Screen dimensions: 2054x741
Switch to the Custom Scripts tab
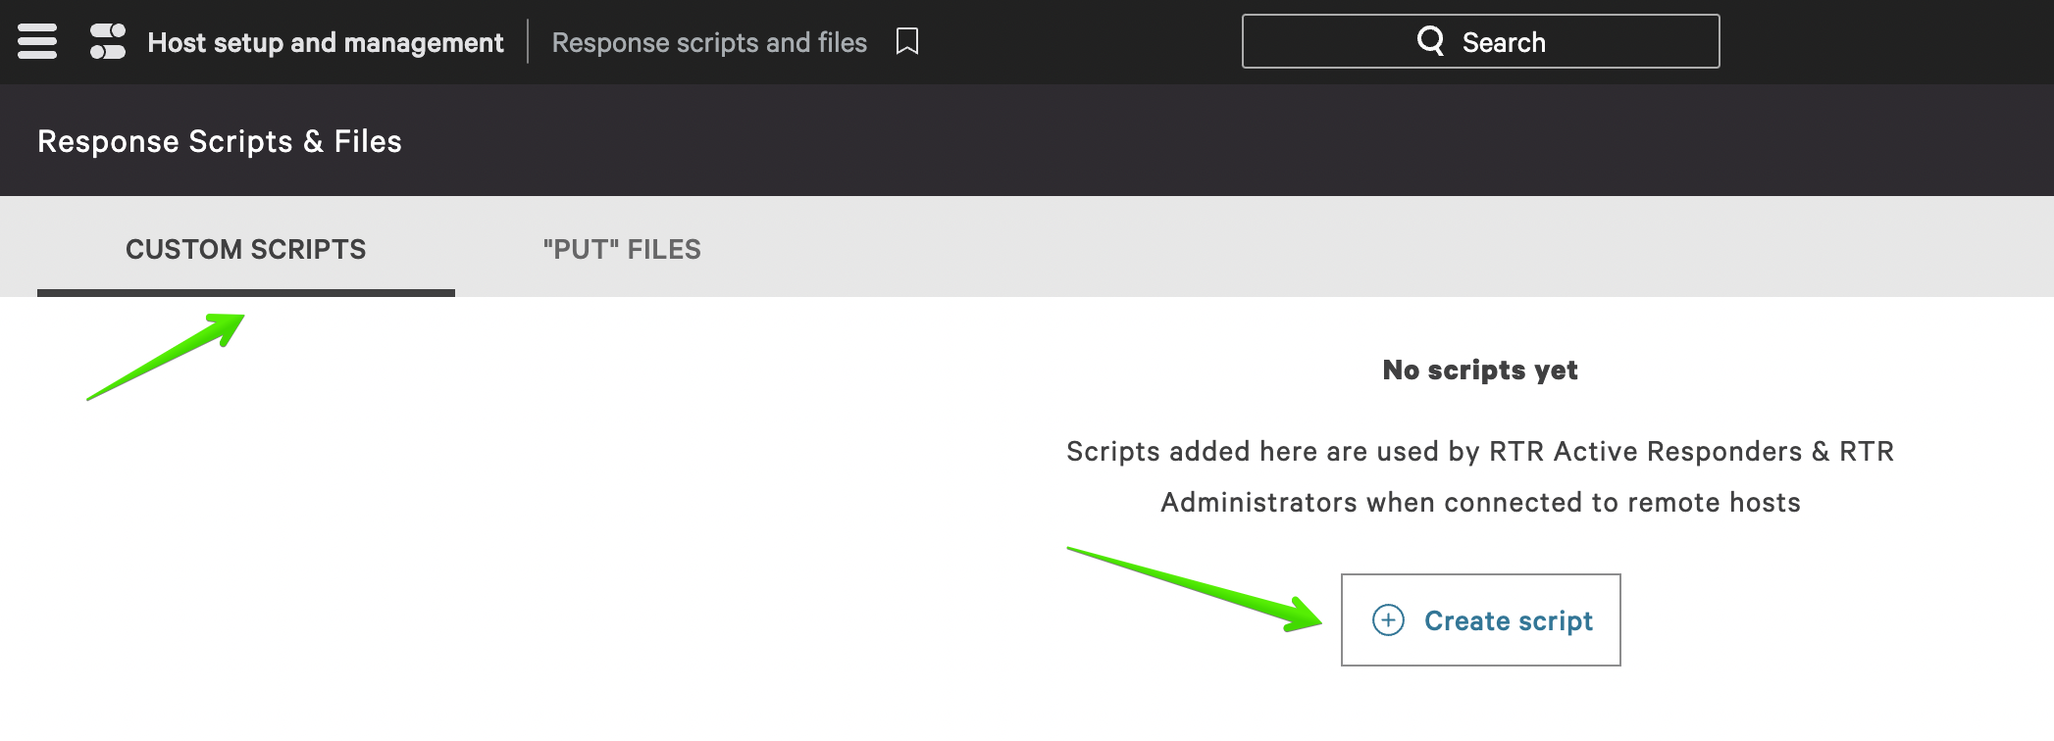245,249
